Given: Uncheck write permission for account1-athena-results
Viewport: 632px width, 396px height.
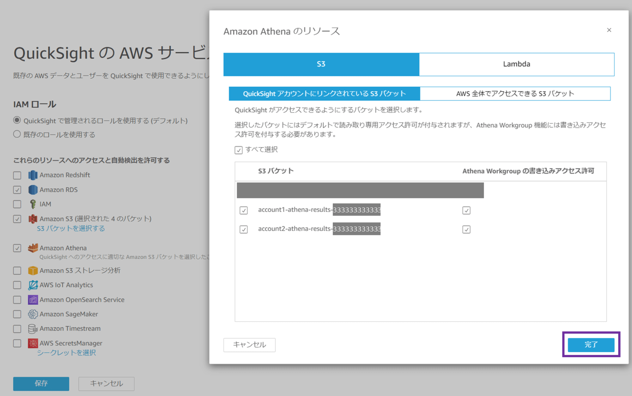Looking at the screenshot, I should (x=466, y=210).
